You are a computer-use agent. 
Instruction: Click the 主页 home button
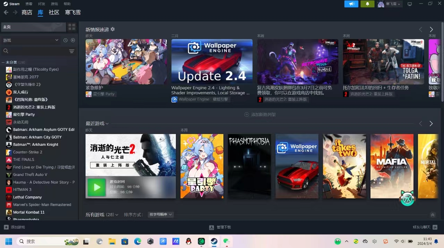coord(33,27)
